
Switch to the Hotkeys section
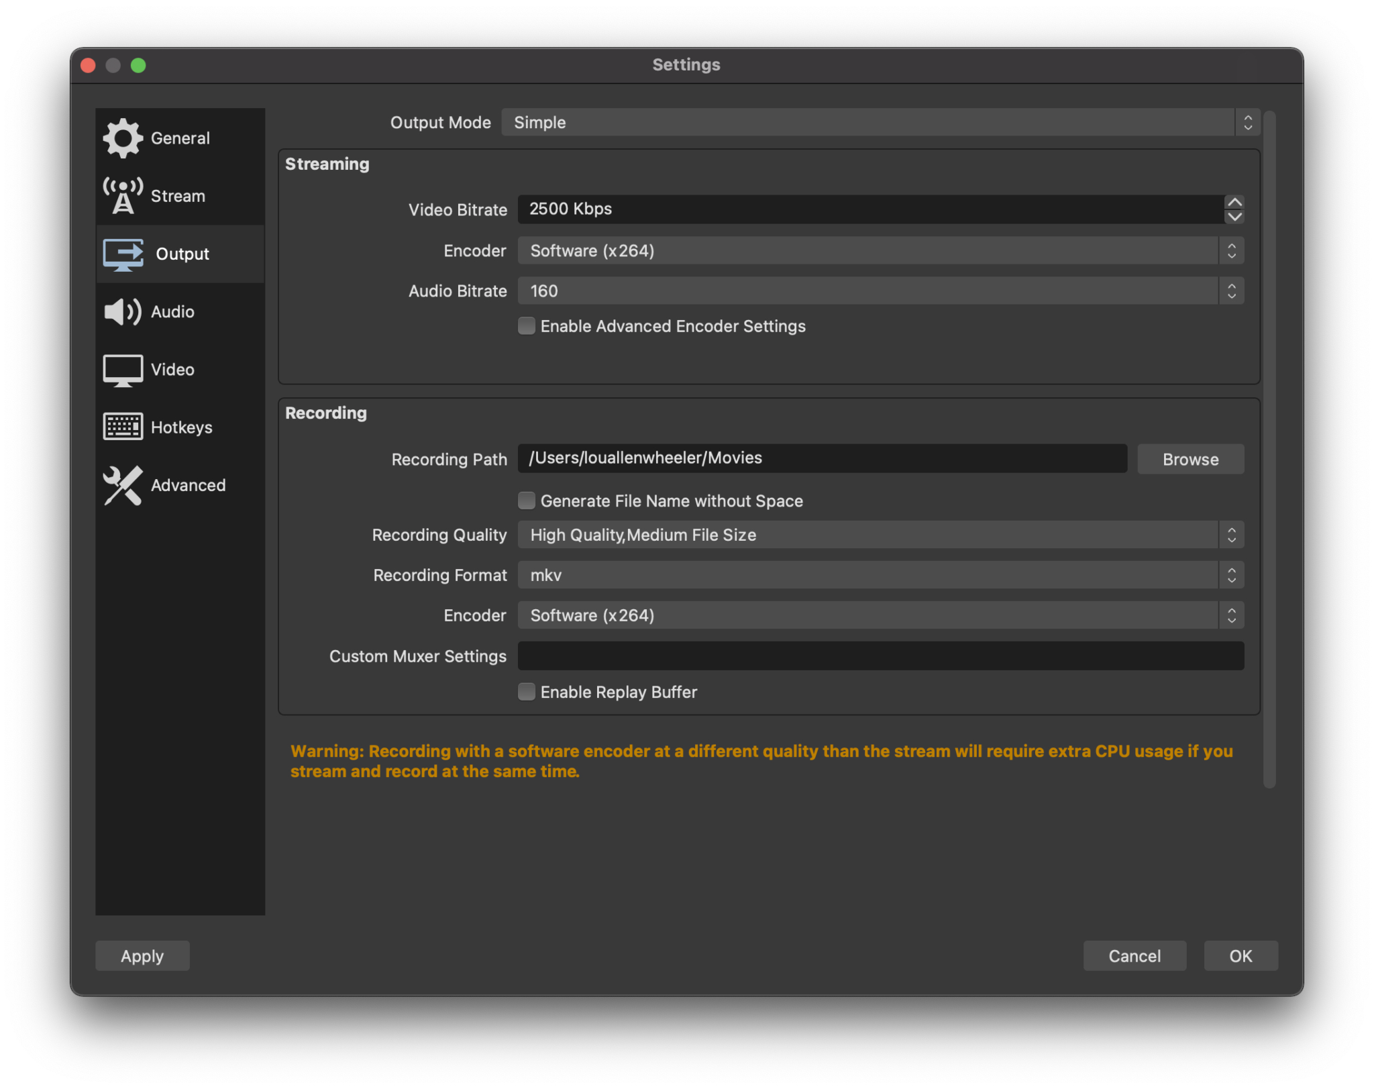point(181,427)
